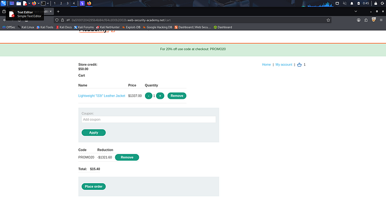This screenshot has height=202, width=386.
Task: Switch to workspace 4
Action: point(73,3)
